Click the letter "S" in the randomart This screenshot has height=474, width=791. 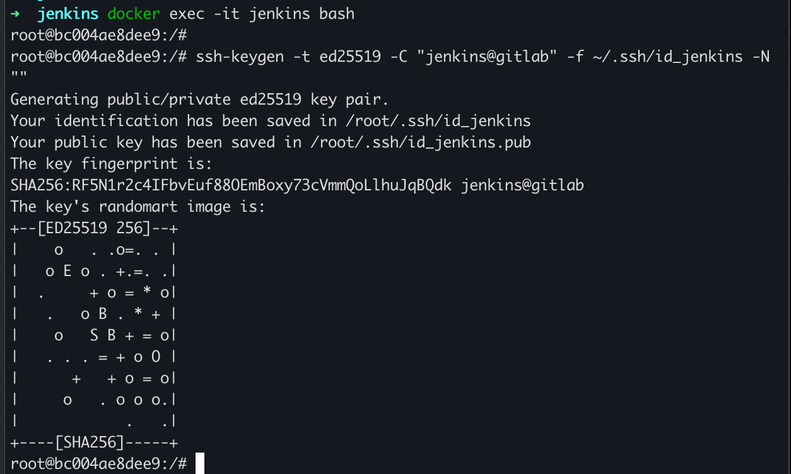94,335
